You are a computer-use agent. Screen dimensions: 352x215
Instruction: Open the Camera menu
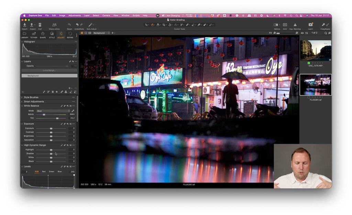pos(106,15)
